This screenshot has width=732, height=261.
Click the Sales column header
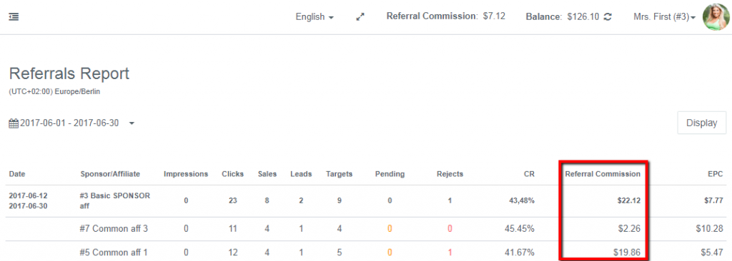pyautogui.click(x=267, y=174)
